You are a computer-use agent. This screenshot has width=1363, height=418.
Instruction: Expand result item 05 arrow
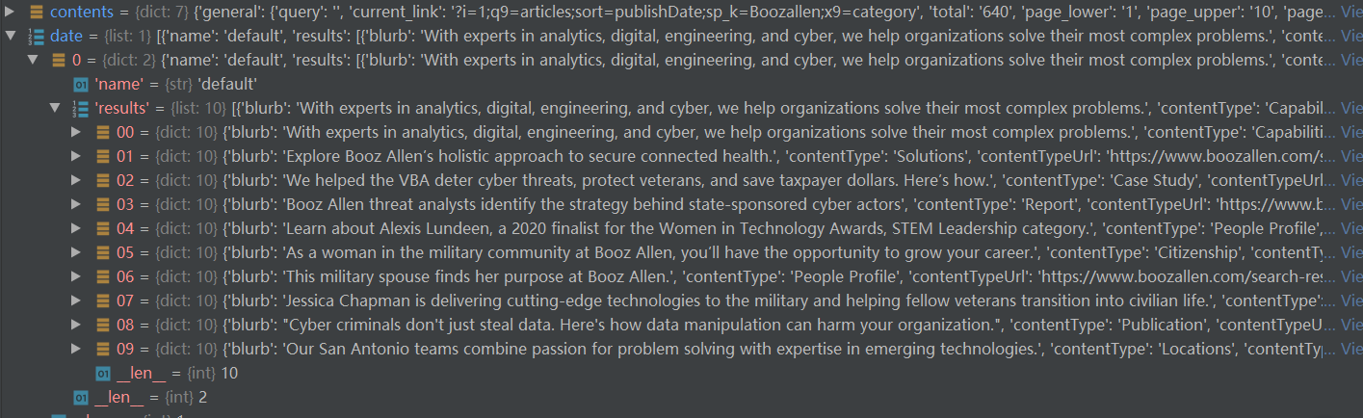pyautogui.click(x=77, y=252)
